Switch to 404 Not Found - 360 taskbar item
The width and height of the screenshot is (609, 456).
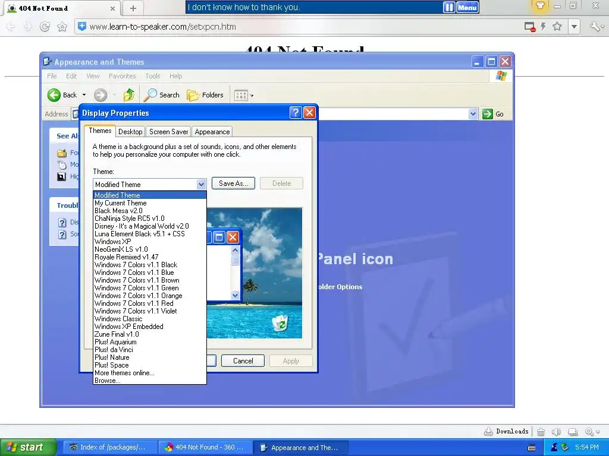click(x=205, y=448)
